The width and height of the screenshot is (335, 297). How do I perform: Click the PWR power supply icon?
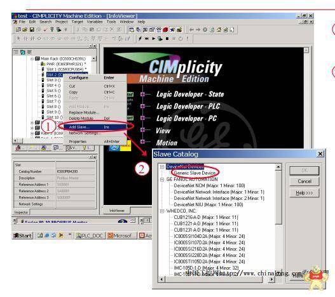click(43, 64)
